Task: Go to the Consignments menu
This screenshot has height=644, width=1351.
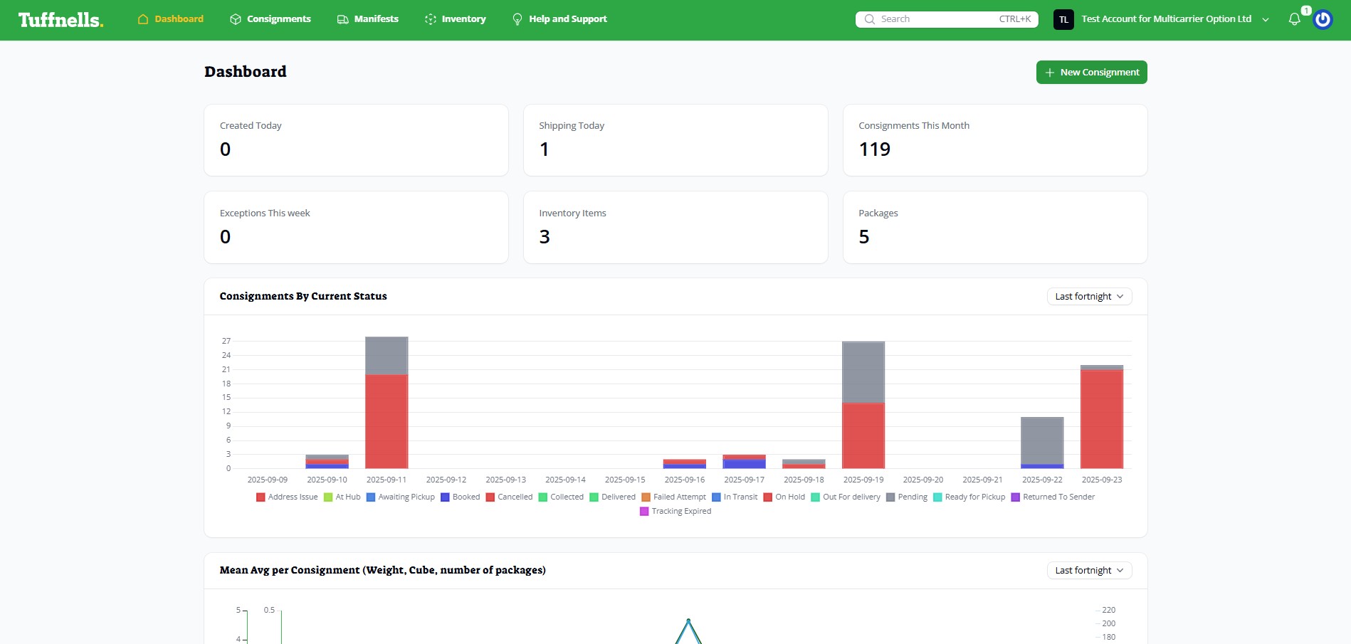Action: 278,19
